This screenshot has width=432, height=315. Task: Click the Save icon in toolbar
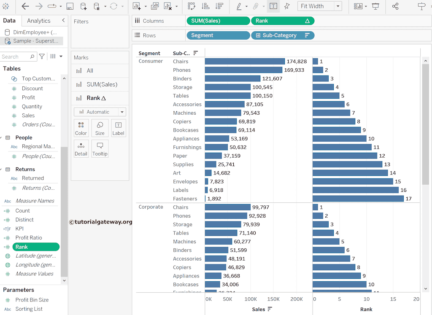click(70, 6)
